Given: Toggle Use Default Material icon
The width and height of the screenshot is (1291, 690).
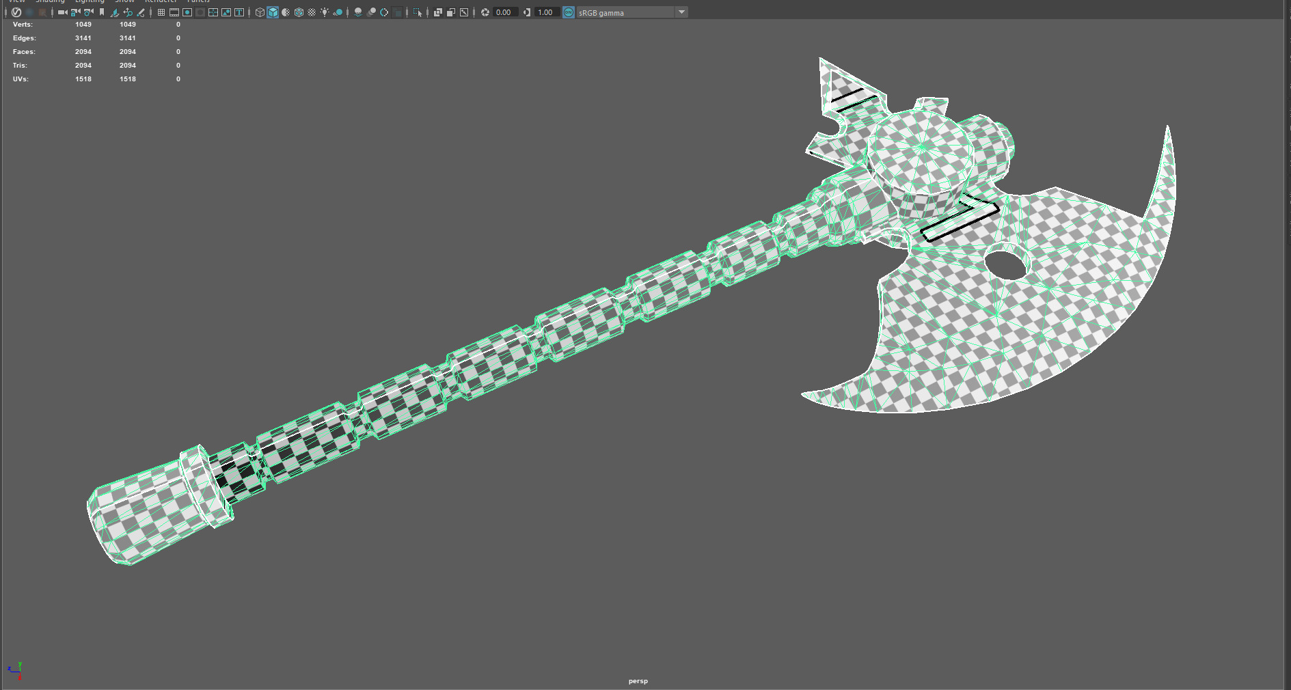Looking at the screenshot, I should [286, 12].
